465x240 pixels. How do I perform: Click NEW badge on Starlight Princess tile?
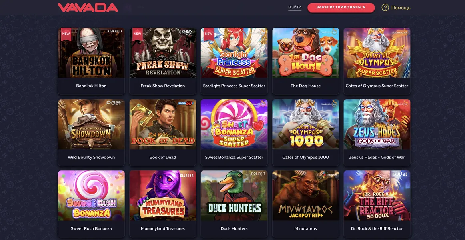click(209, 34)
